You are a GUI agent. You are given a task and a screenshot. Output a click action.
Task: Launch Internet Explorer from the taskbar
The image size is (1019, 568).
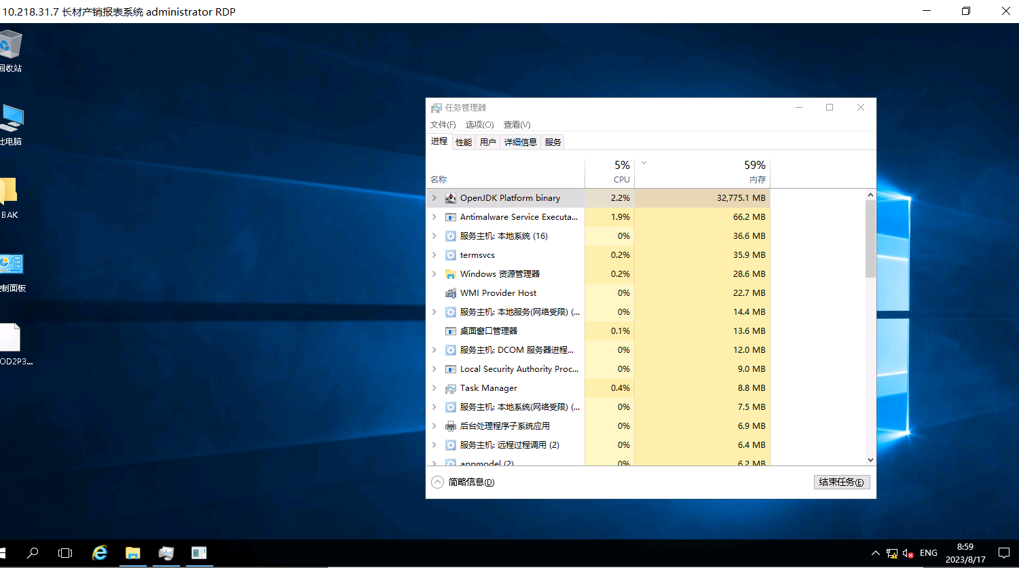point(100,553)
